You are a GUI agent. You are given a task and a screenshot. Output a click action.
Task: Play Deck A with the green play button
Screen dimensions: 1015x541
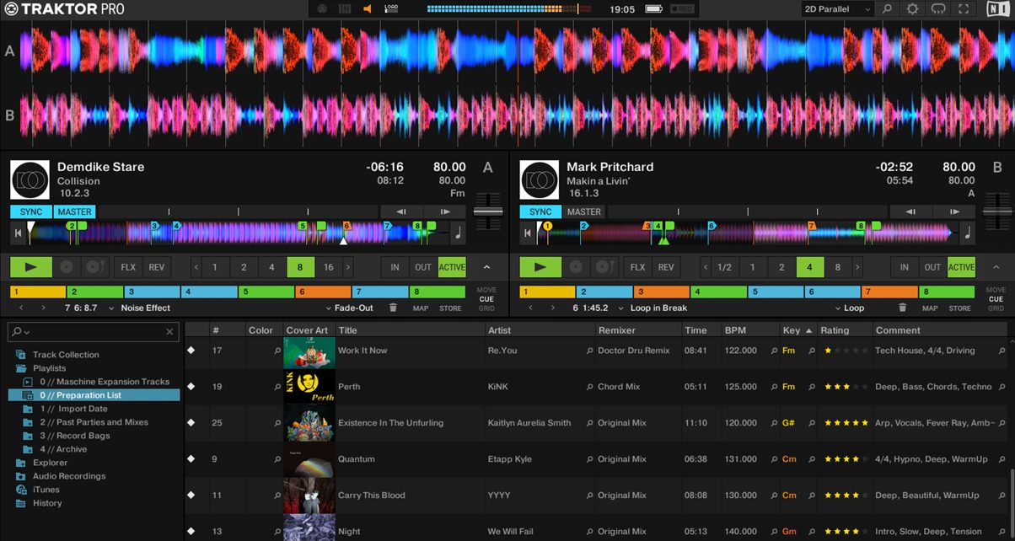(x=31, y=267)
